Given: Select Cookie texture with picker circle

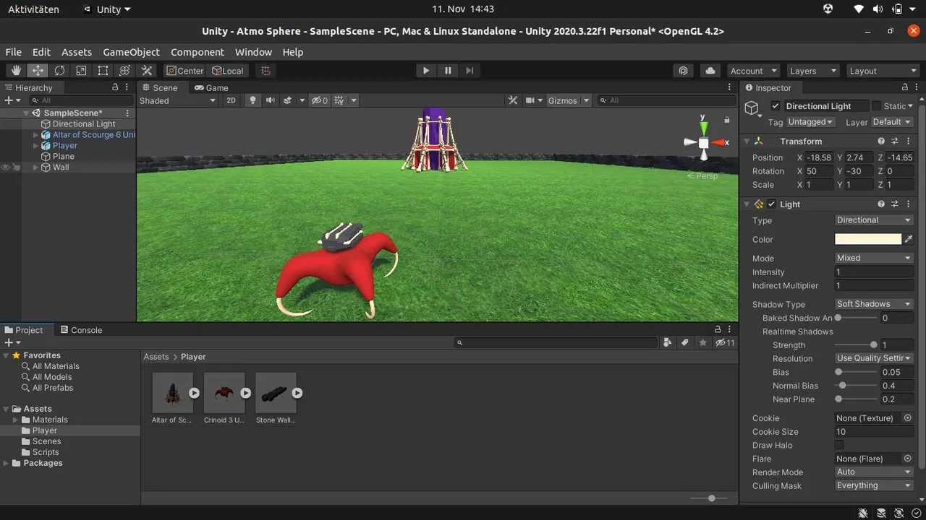Looking at the screenshot, I should (x=907, y=418).
